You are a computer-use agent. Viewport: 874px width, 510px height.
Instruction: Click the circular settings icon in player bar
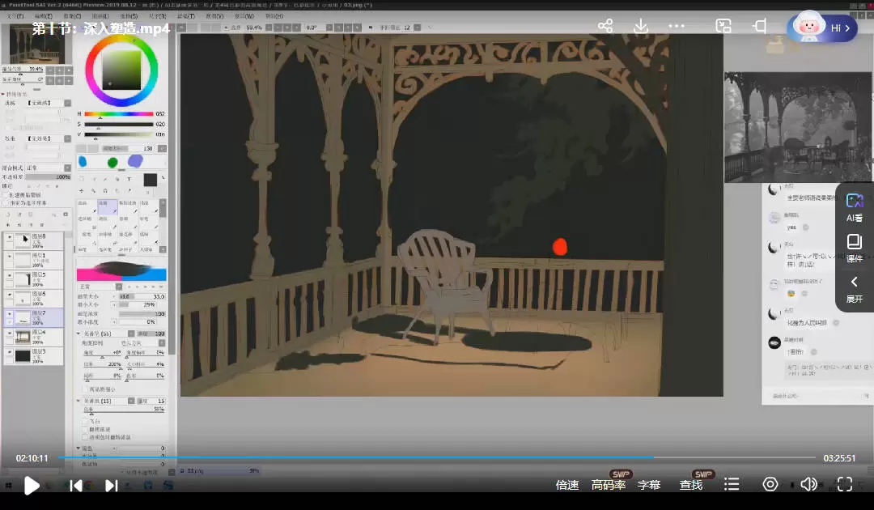coord(770,484)
